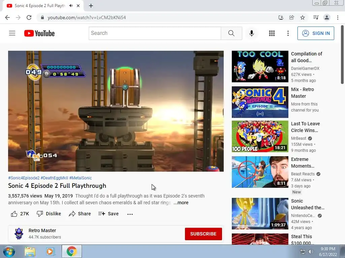Open 100 PEOPLE MrBeast thumbnail
This screenshot has width=345, height=258.
tap(260, 136)
